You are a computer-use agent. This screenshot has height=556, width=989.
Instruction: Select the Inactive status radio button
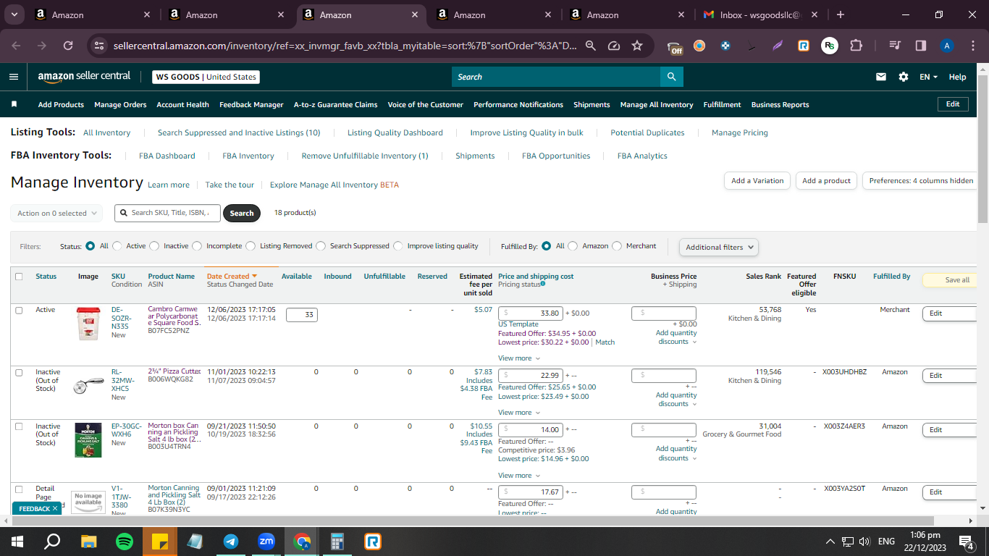154,246
